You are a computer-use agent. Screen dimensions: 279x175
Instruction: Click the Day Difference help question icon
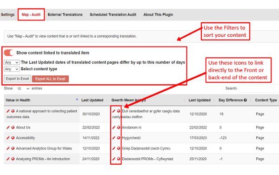246,100
